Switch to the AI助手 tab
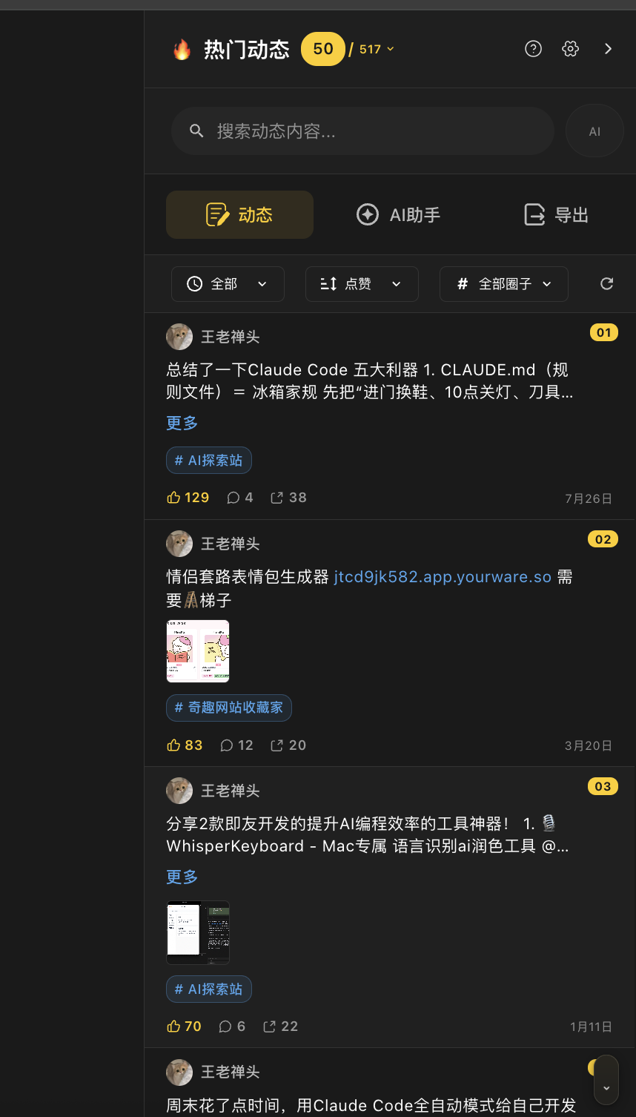This screenshot has width=636, height=1117. (x=398, y=215)
